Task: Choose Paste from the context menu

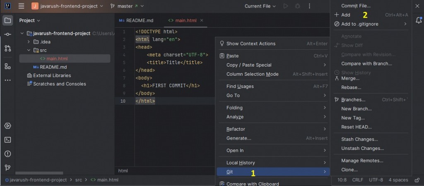Action: point(273,56)
